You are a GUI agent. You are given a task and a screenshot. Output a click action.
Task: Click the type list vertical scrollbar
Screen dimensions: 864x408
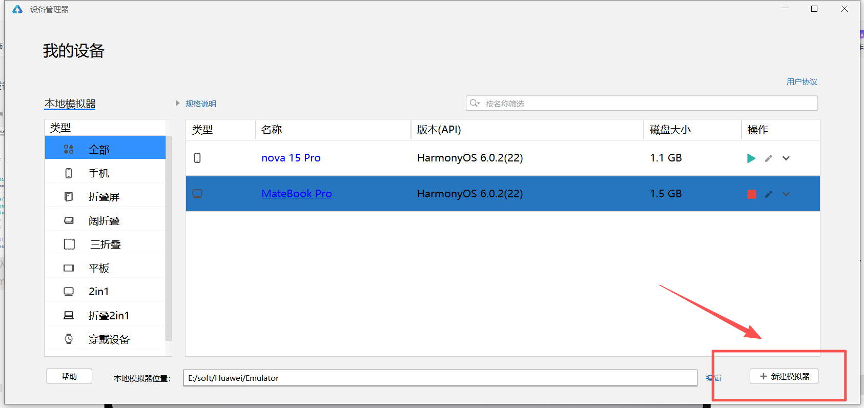pos(169,238)
